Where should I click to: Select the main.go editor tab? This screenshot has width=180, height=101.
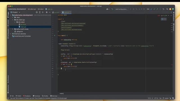[x=66, y=12]
